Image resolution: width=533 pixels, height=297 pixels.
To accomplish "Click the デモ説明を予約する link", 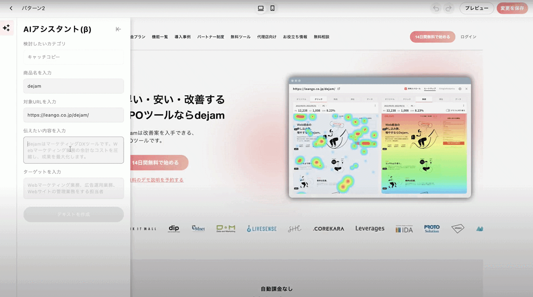I will [x=157, y=180].
